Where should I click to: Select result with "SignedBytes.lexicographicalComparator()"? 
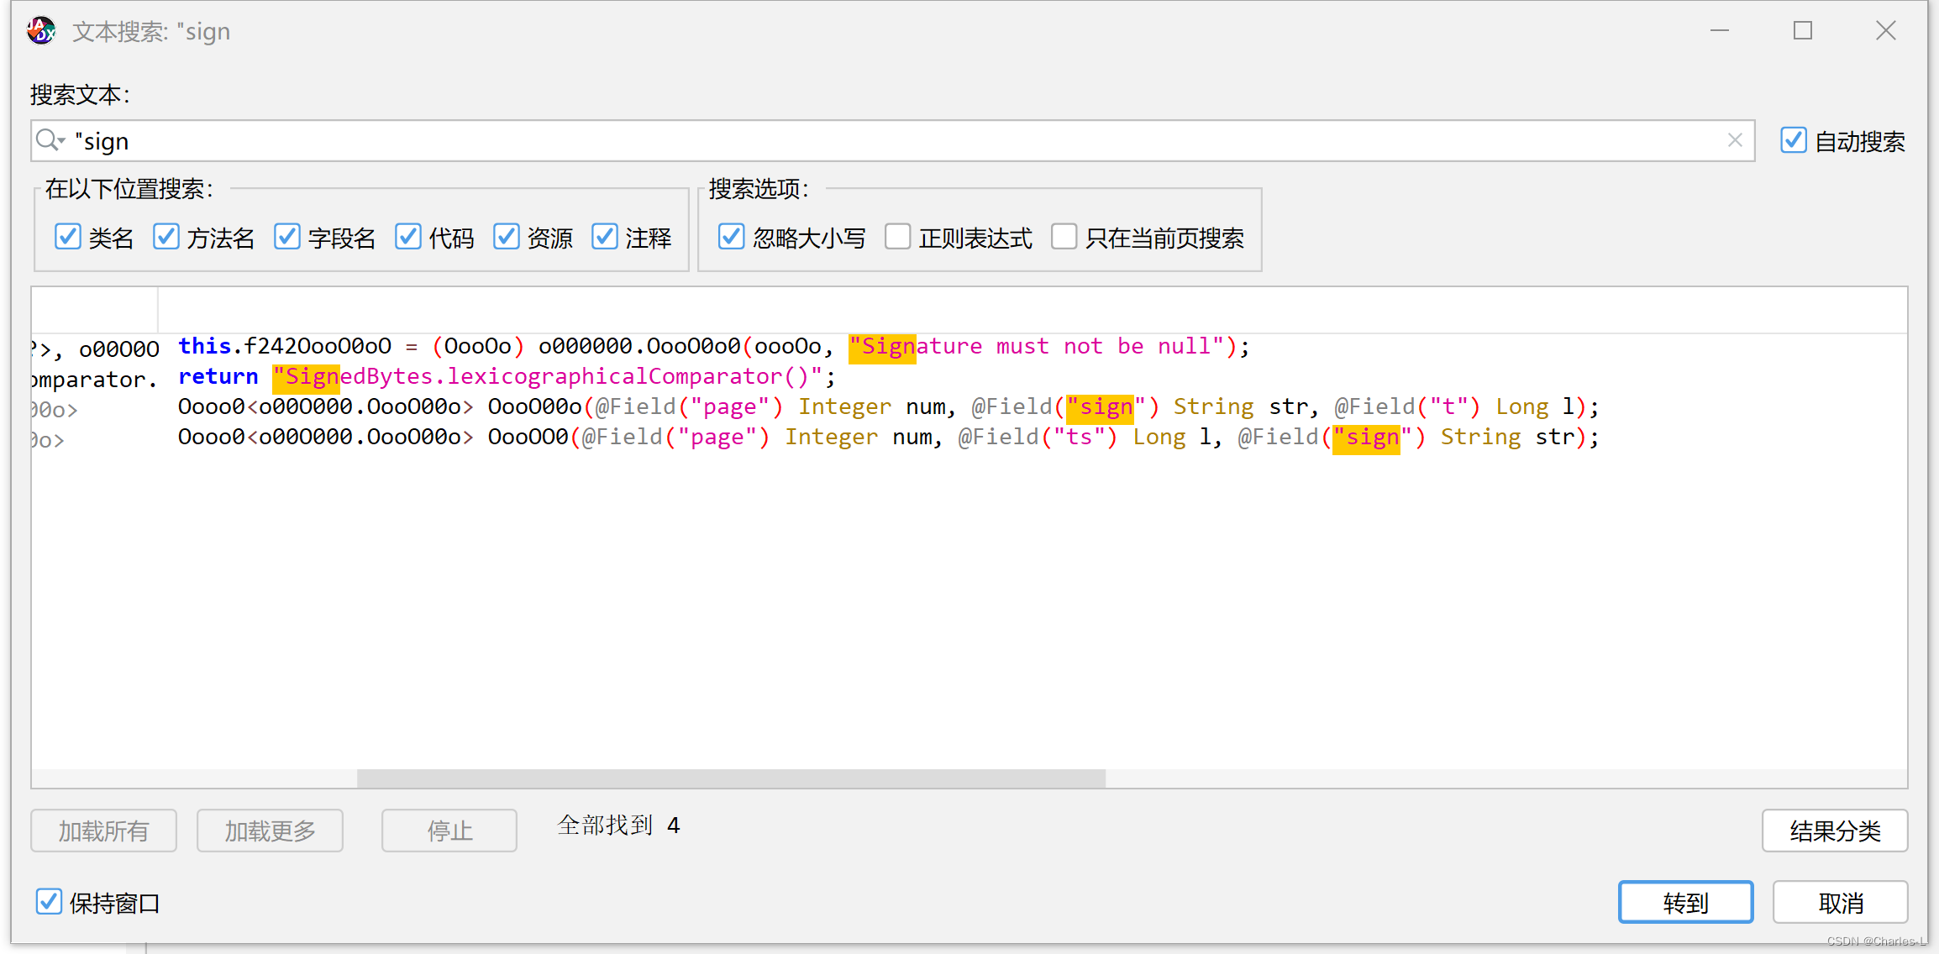click(x=969, y=377)
